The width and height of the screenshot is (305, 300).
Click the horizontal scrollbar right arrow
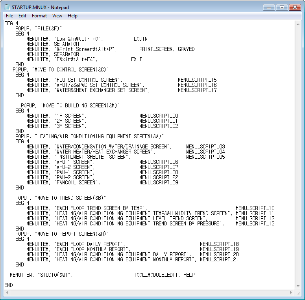pos(291,292)
